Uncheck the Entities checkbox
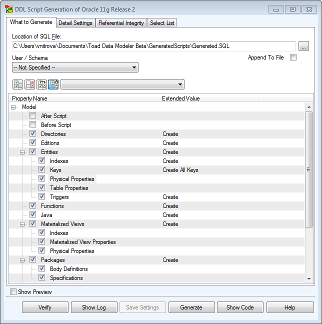322x324 pixels. click(x=32, y=151)
